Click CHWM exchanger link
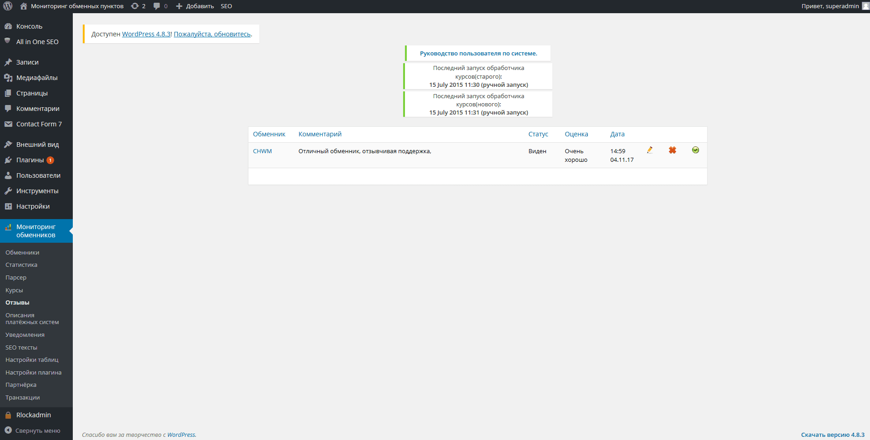 coord(262,151)
